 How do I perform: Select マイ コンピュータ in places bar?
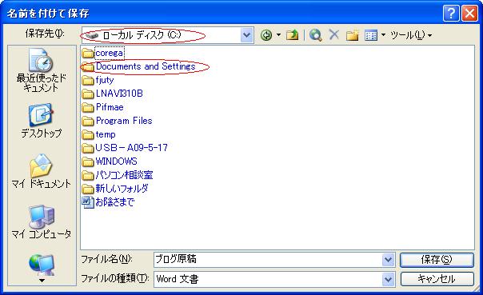pyautogui.click(x=42, y=221)
